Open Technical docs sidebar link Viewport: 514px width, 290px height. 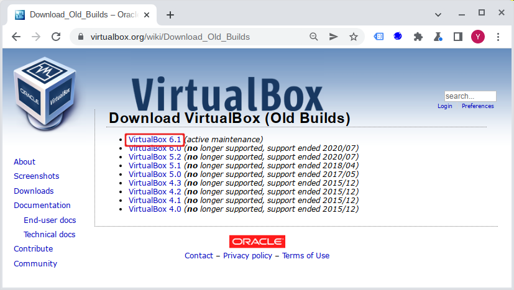tap(50, 235)
